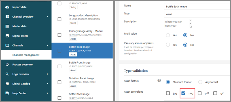This screenshot has width=231, height=102.
Task: Click the Description text area
Action: coord(178,24)
